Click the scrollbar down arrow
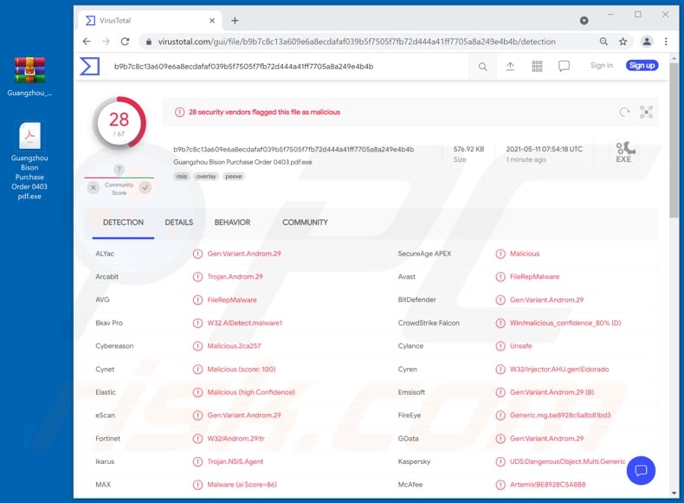 674,493
